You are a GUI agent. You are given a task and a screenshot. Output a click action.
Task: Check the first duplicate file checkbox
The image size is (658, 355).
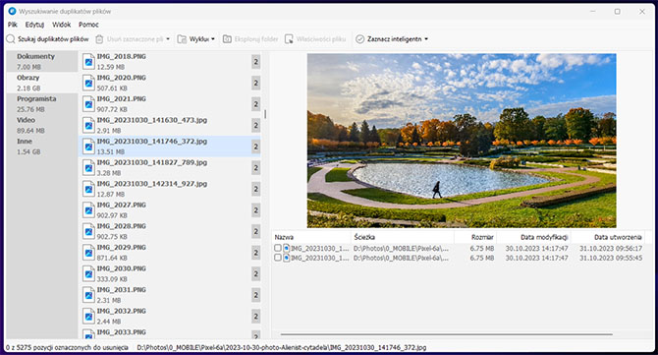277,248
